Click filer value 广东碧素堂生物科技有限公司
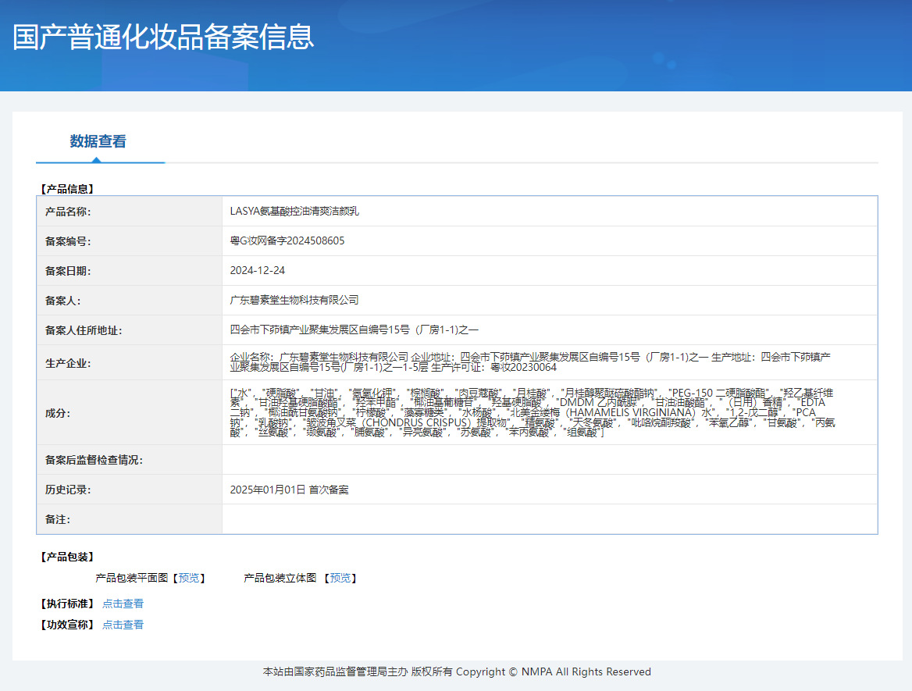 294,300
